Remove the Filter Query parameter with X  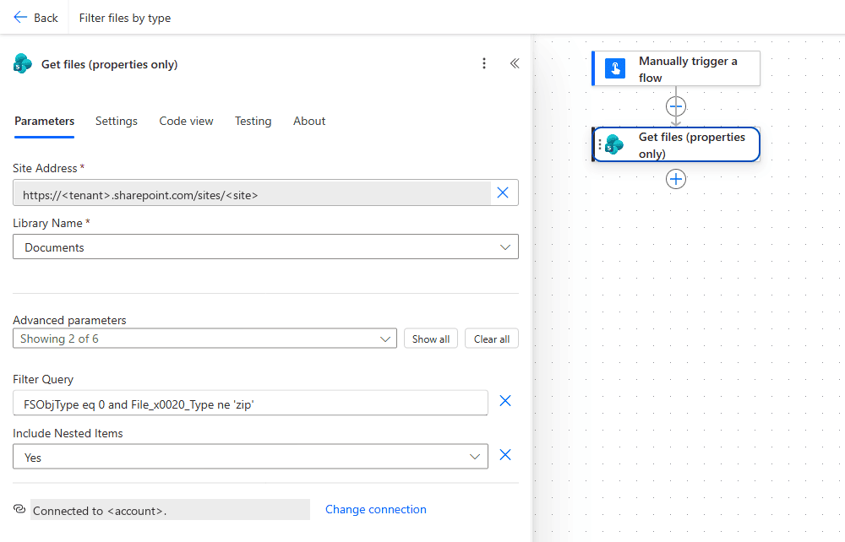pos(505,400)
